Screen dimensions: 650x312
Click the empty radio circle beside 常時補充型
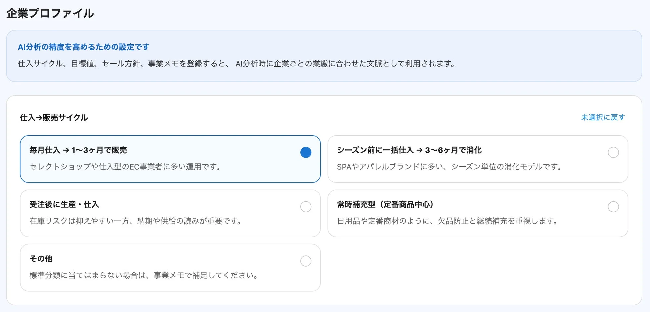[x=613, y=207]
